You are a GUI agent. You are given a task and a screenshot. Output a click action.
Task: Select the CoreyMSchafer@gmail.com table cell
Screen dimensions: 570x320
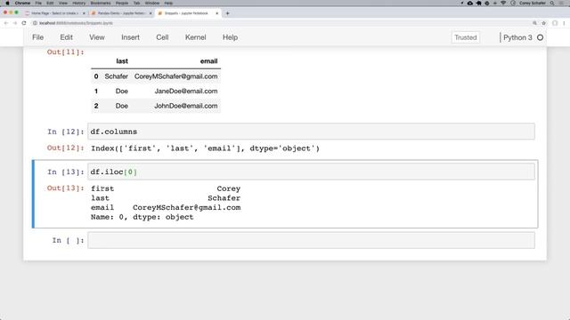point(176,76)
